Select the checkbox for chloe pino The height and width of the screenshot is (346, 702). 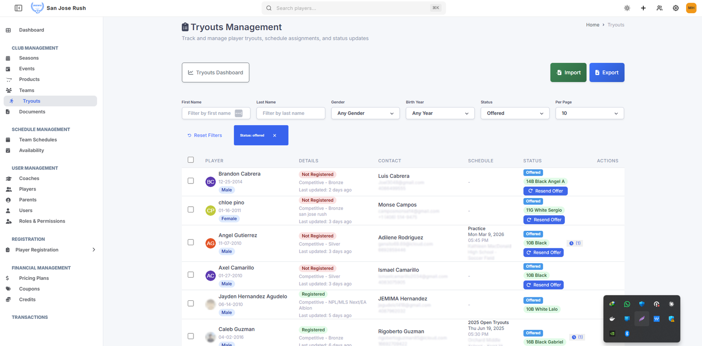(190, 209)
